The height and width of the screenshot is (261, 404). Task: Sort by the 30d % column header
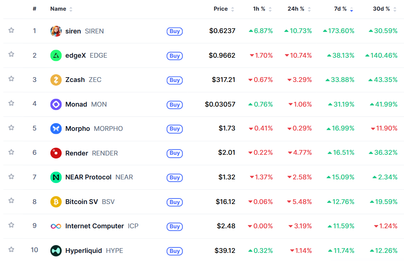pyautogui.click(x=381, y=9)
